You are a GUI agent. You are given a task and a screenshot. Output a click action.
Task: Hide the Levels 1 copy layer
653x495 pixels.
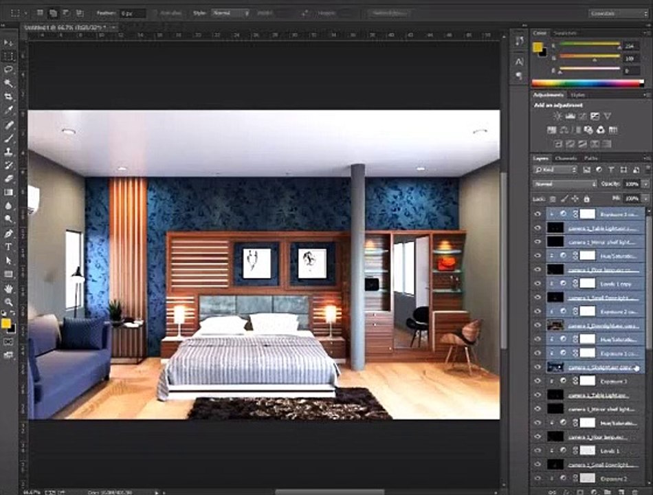[538, 283]
